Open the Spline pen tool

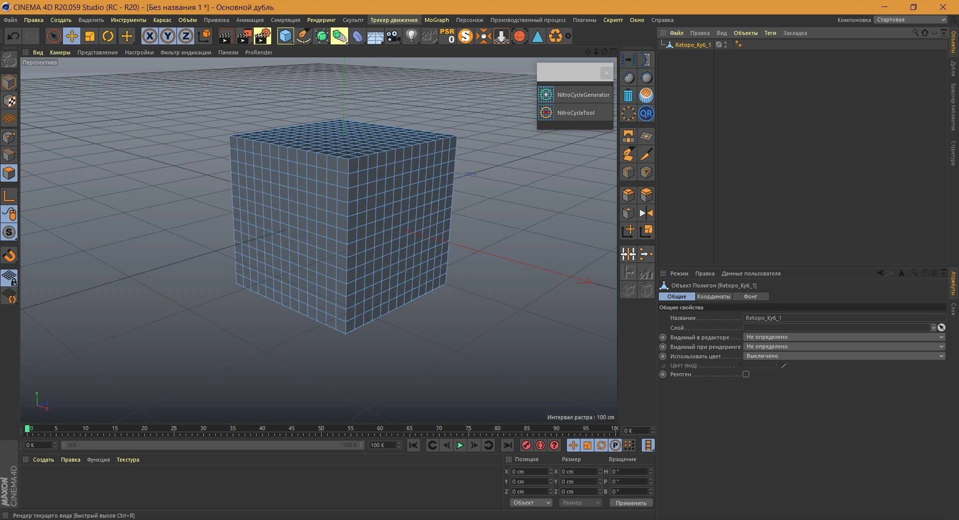pyautogui.click(x=303, y=36)
